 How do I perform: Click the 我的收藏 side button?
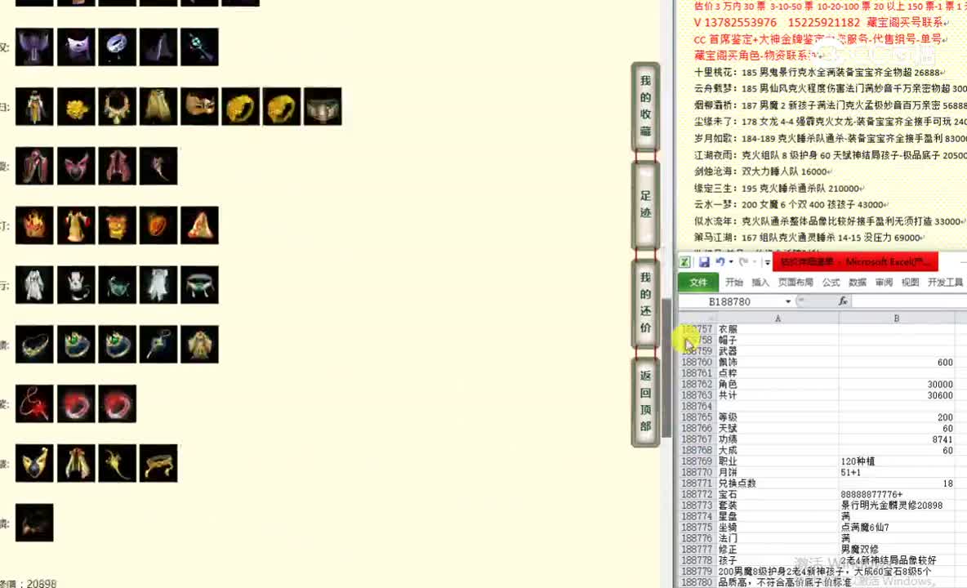[x=646, y=106]
